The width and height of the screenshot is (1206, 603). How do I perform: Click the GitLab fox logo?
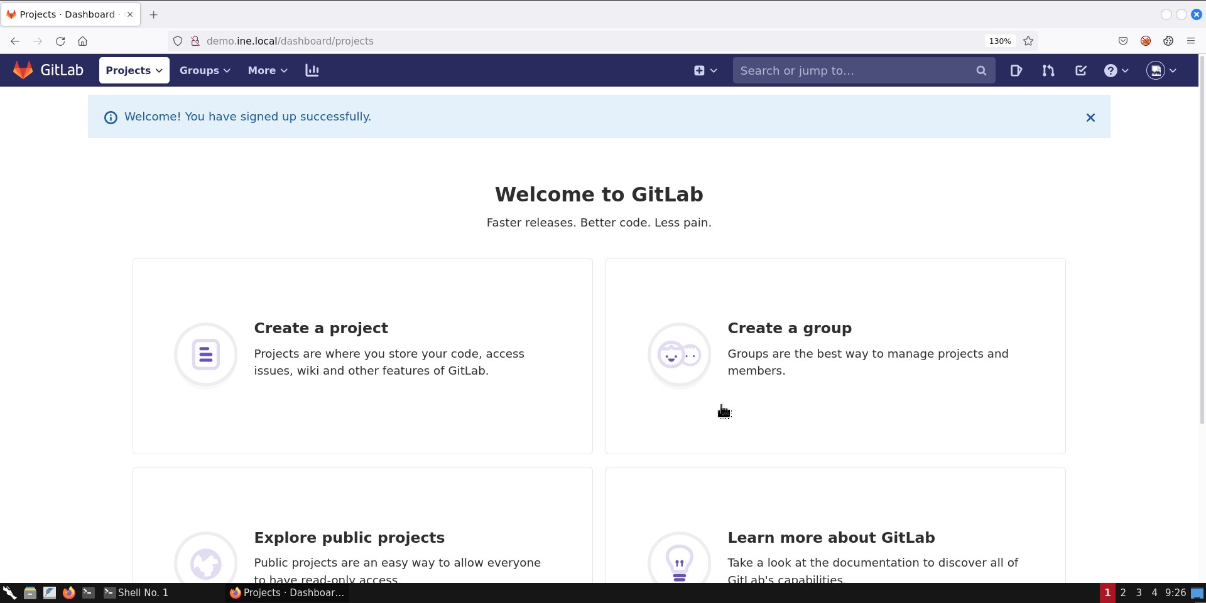pos(23,70)
